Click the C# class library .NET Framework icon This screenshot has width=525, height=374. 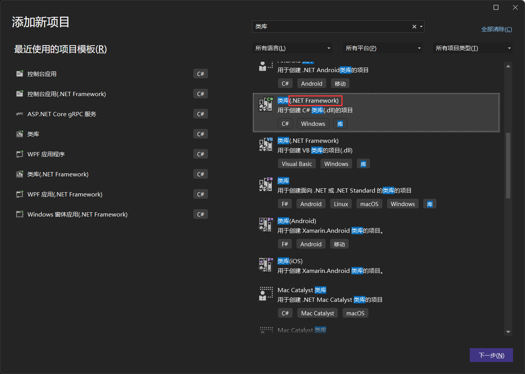(x=266, y=105)
